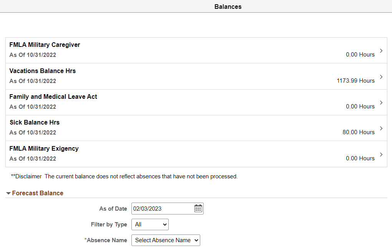Open the Absence Name dropdown
This screenshot has width=392, height=251.
pyautogui.click(x=166, y=240)
